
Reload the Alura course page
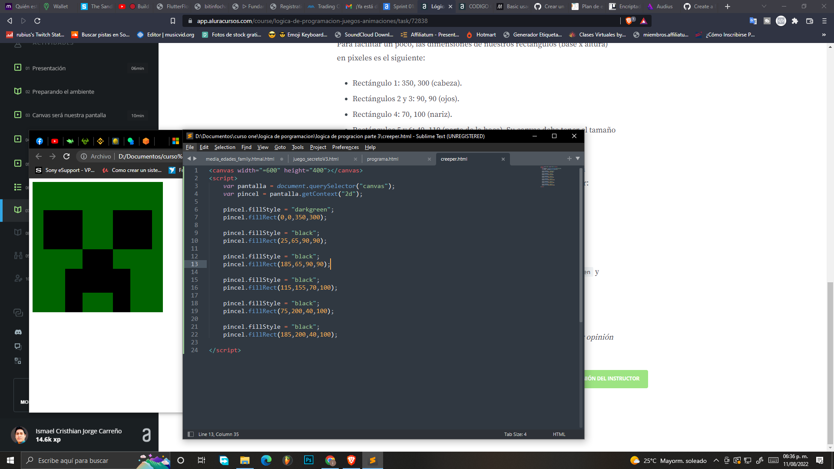(x=37, y=21)
